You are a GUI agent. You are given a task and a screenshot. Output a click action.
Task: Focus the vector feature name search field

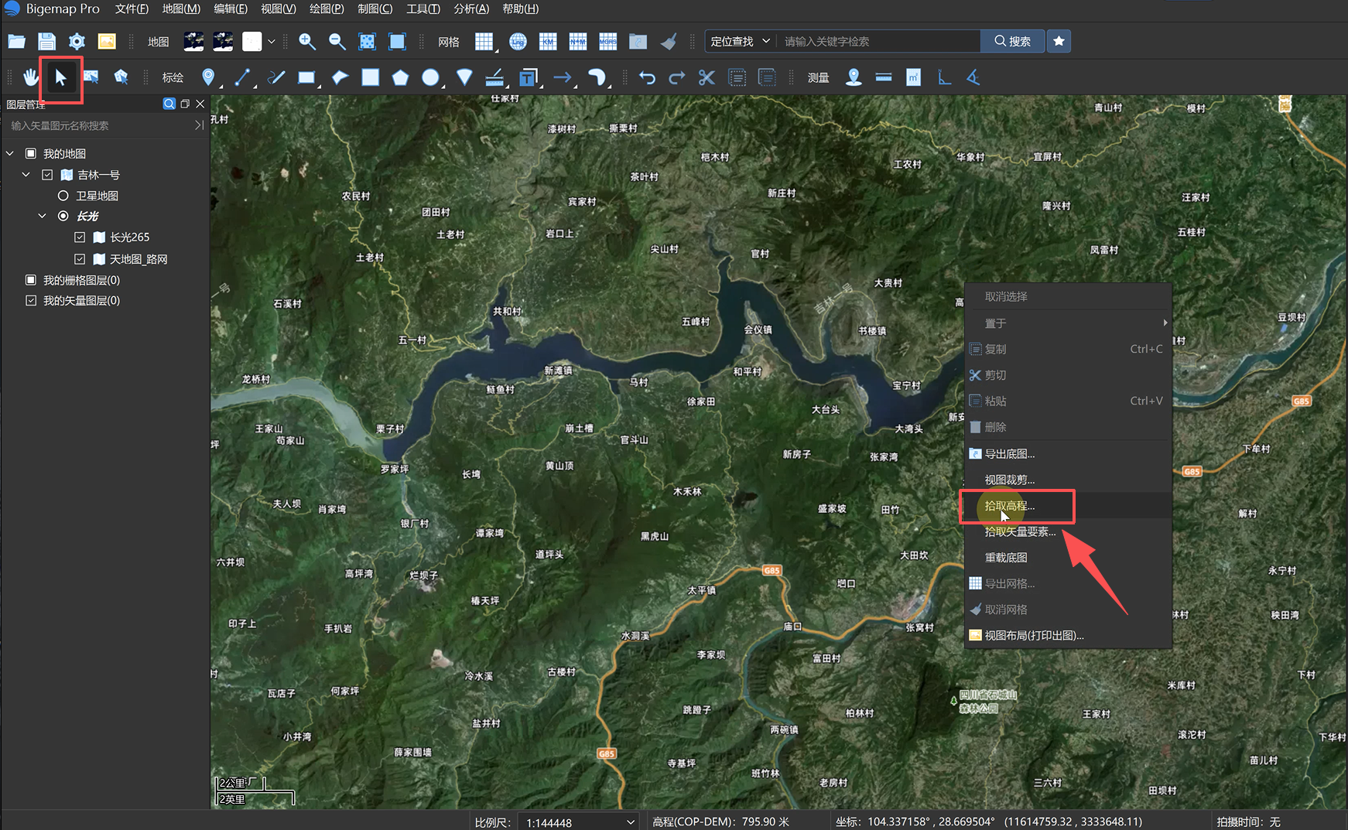click(99, 125)
